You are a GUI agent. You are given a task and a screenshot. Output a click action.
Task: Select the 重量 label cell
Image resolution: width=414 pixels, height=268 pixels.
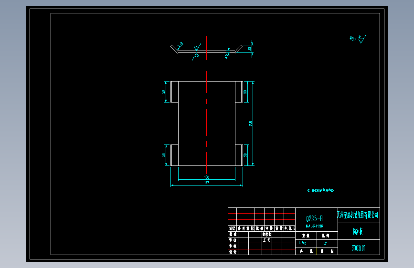[x=306, y=235]
